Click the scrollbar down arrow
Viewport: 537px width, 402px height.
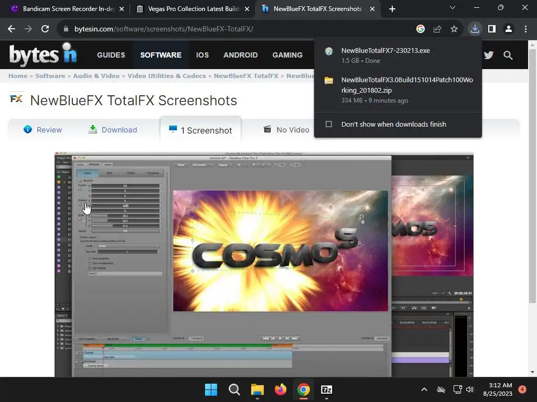(532, 372)
